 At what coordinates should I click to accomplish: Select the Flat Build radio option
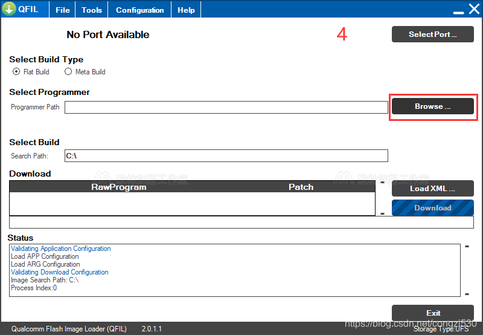[x=31, y=71]
